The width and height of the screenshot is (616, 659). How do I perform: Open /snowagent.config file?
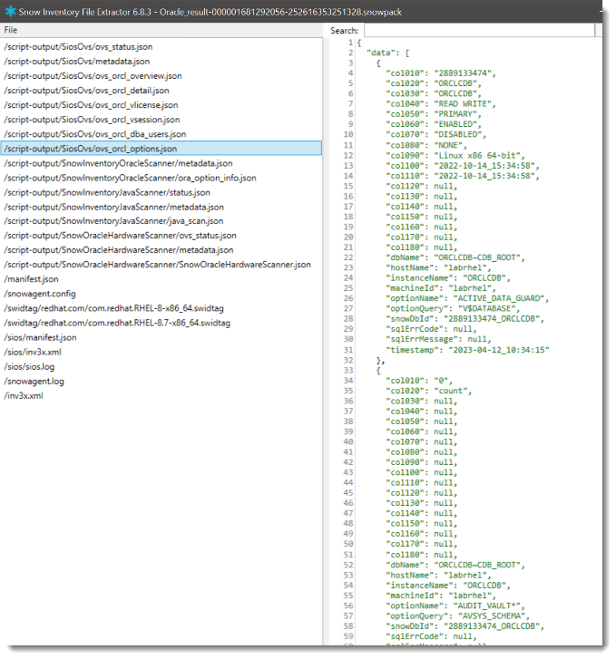[x=40, y=294]
